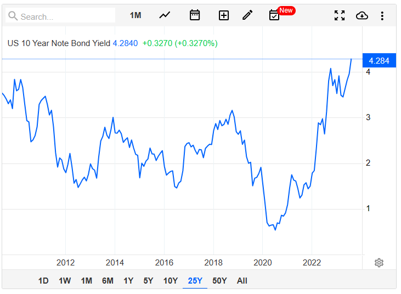Image resolution: width=401 pixels, height=294 pixels.
Task: Open the 1M interval dropdown
Action: (x=135, y=15)
